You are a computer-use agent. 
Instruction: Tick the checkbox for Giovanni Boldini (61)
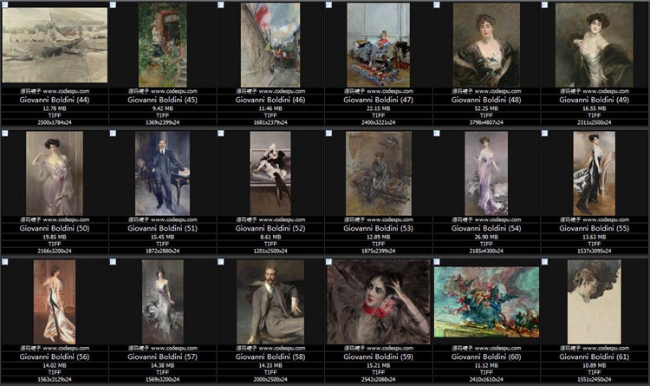(x=544, y=262)
